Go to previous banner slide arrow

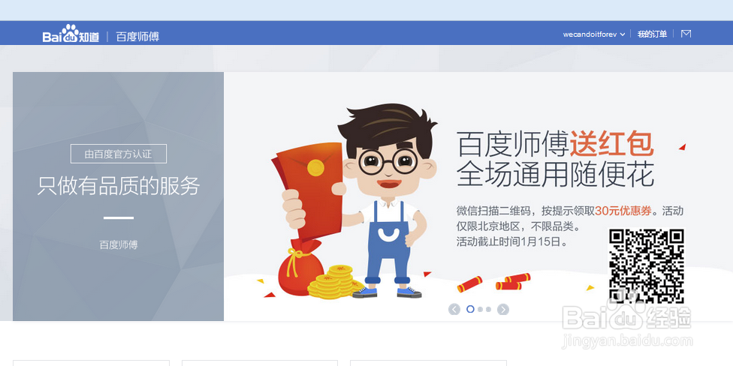pyautogui.click(x=454, y=309)
